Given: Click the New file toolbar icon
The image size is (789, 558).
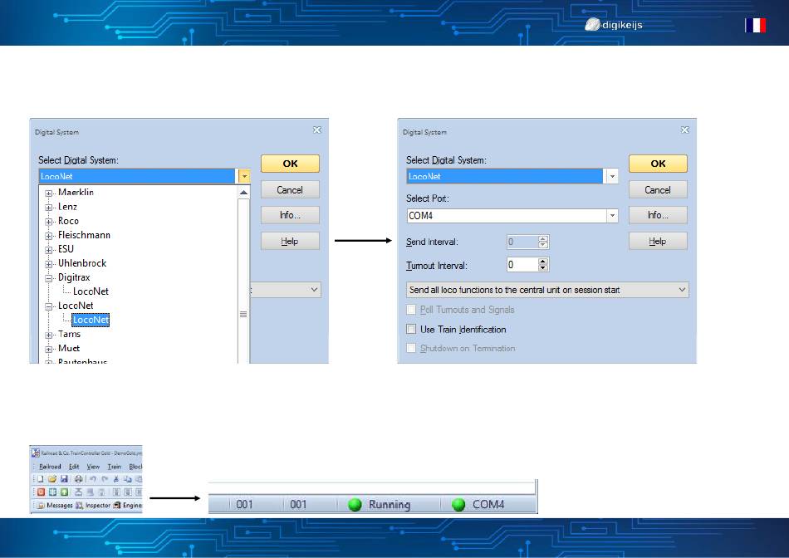Looking at the screenshot, I should (x=40, y=479).
